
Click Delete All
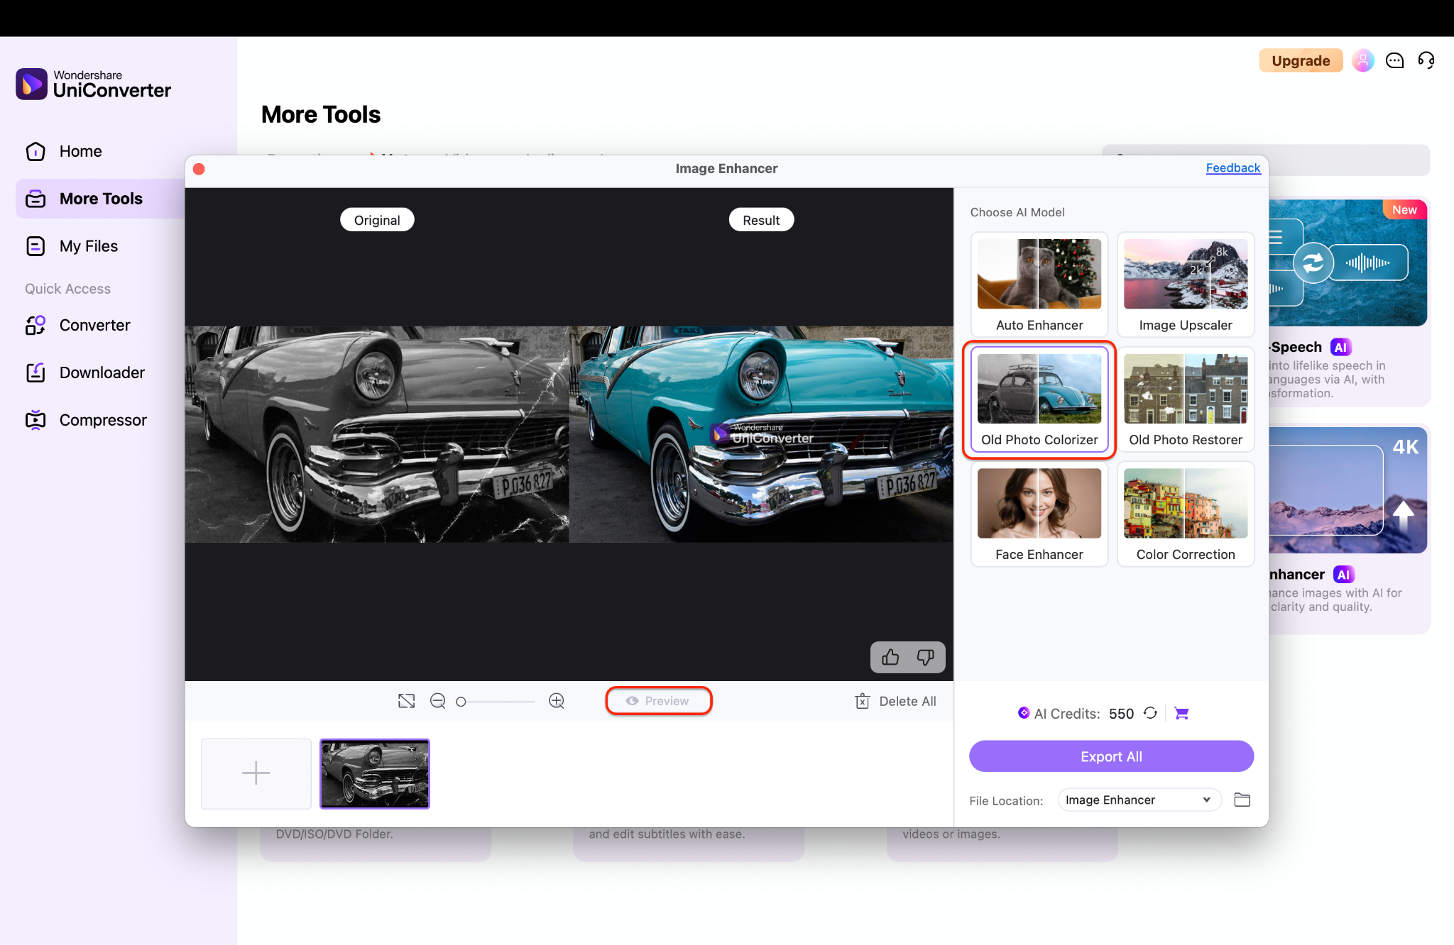point(896,701)
